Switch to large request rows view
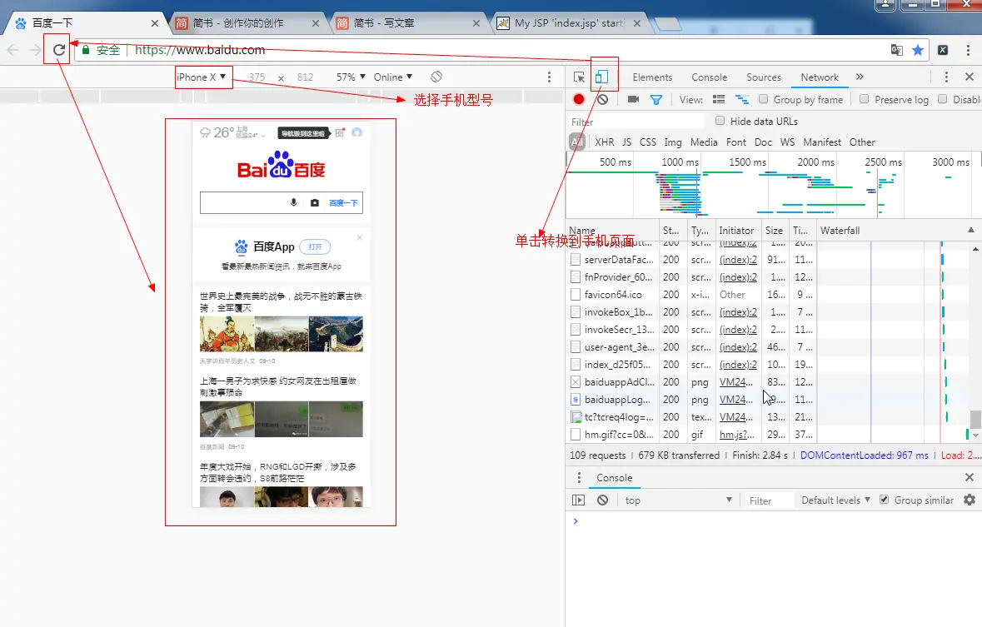 click(718, 99)
